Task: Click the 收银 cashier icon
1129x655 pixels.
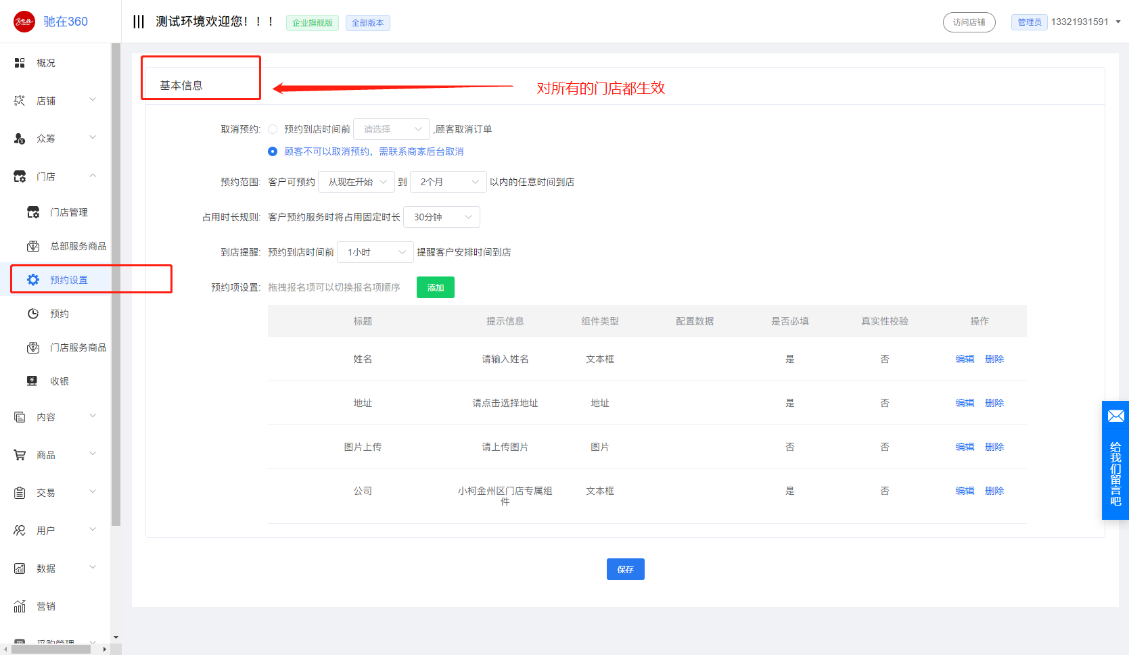Action: pyautogui.click(x=32, y=381)
